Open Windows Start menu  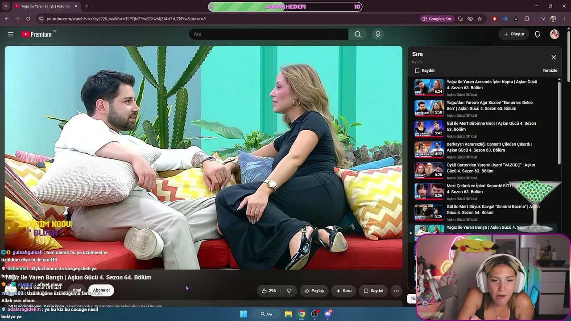[244, 314]
